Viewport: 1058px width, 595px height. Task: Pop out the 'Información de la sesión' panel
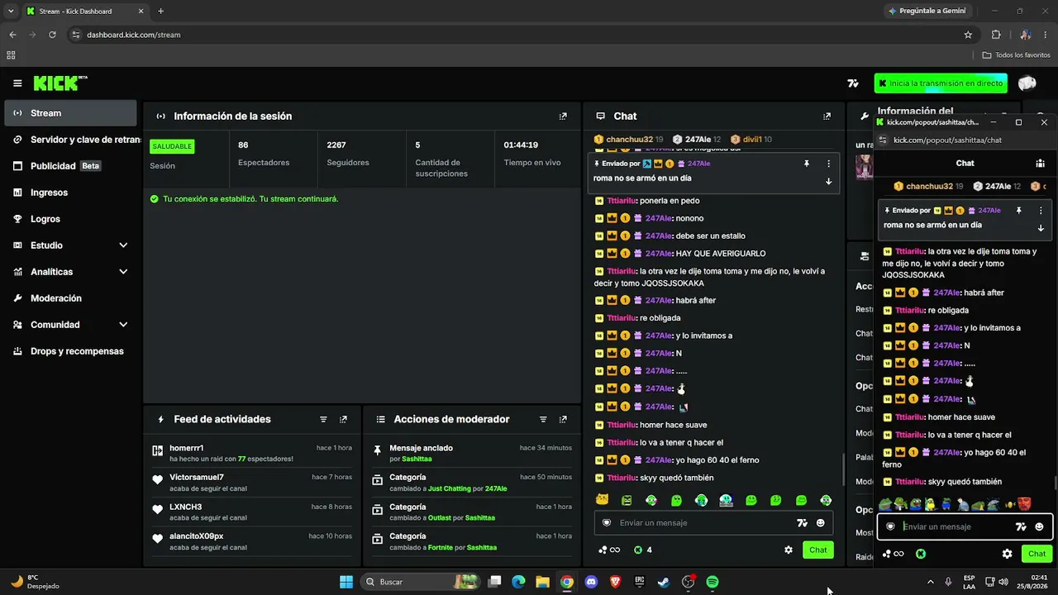[563, 117]
